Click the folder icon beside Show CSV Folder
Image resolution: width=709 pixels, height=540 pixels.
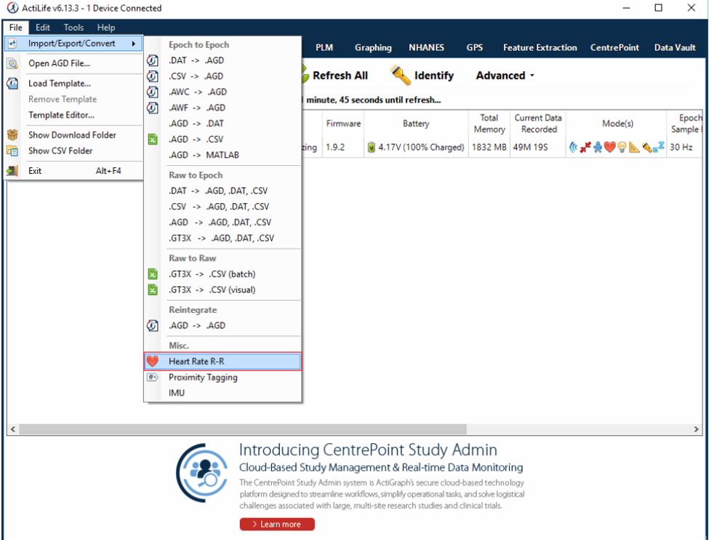click(x=14, y=151)
